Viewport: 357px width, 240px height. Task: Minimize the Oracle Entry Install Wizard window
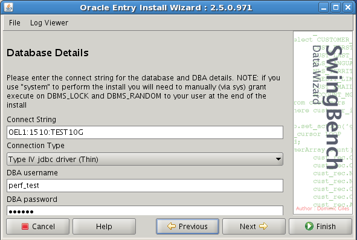pyautogui.click(x=324, y=7)
